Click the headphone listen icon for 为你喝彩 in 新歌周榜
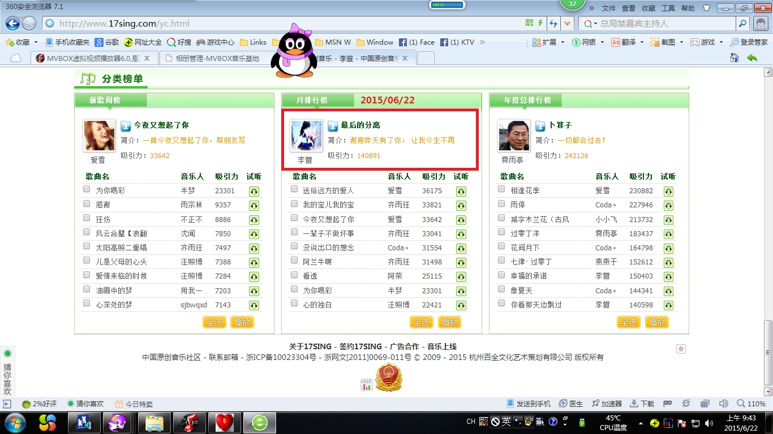 click(x=254, y=192)
